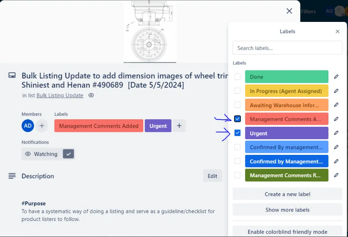This screenshot has height=237, width=348.
Task: Check the Awaiting Warehouse Infor... checkbox
Action: [x=237, y=105]
